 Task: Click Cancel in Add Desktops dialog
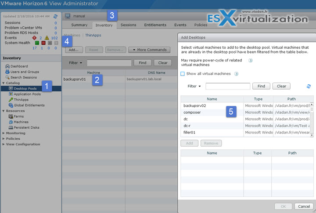coord(304,206)
